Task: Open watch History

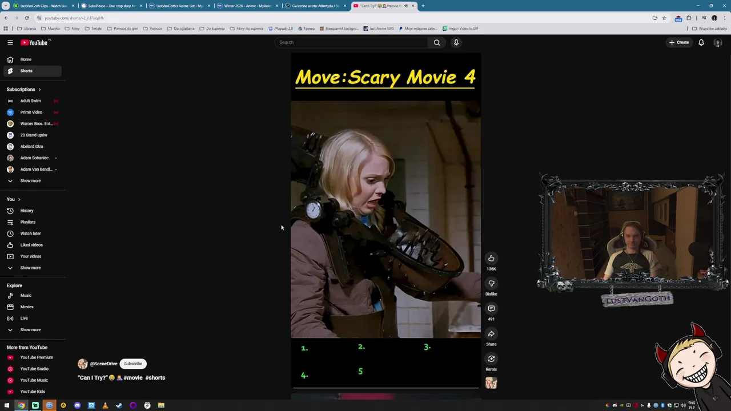Action: (31, 211)
